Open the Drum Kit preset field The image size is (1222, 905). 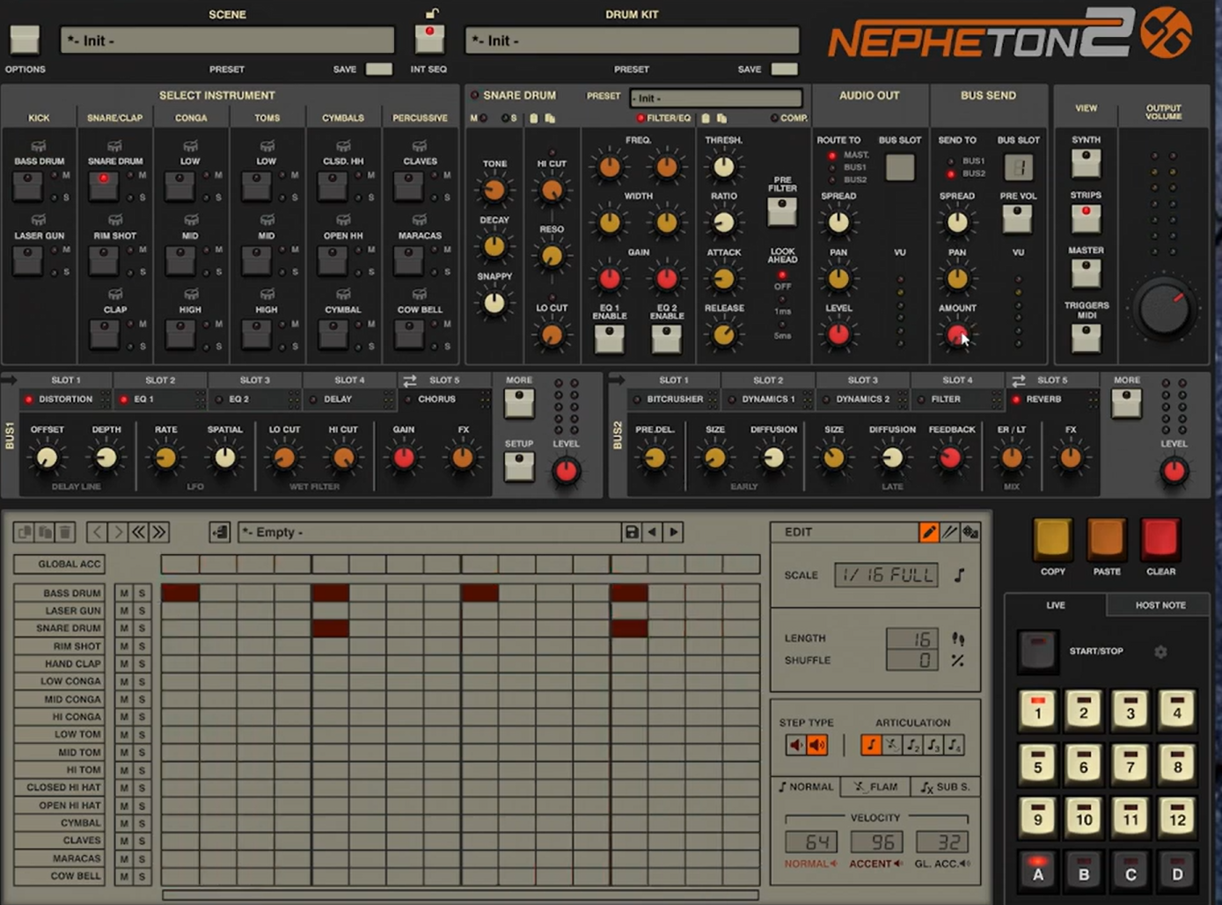632,40
